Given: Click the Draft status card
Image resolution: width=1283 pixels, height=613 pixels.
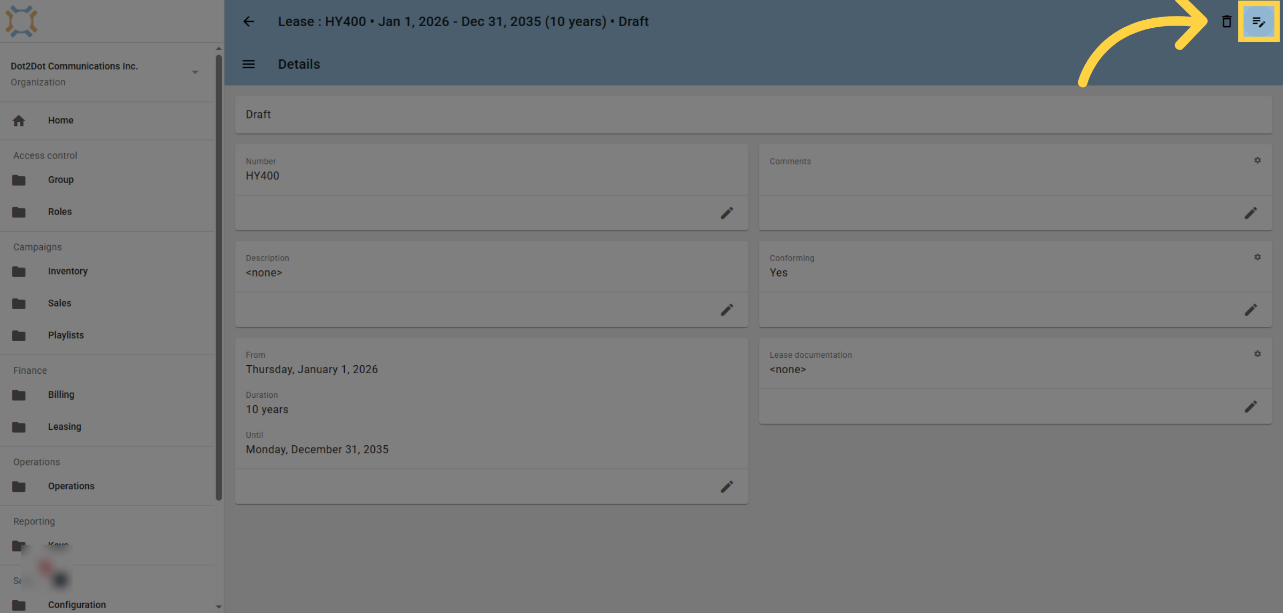Looking at the screenshot, I should (753, 115).
